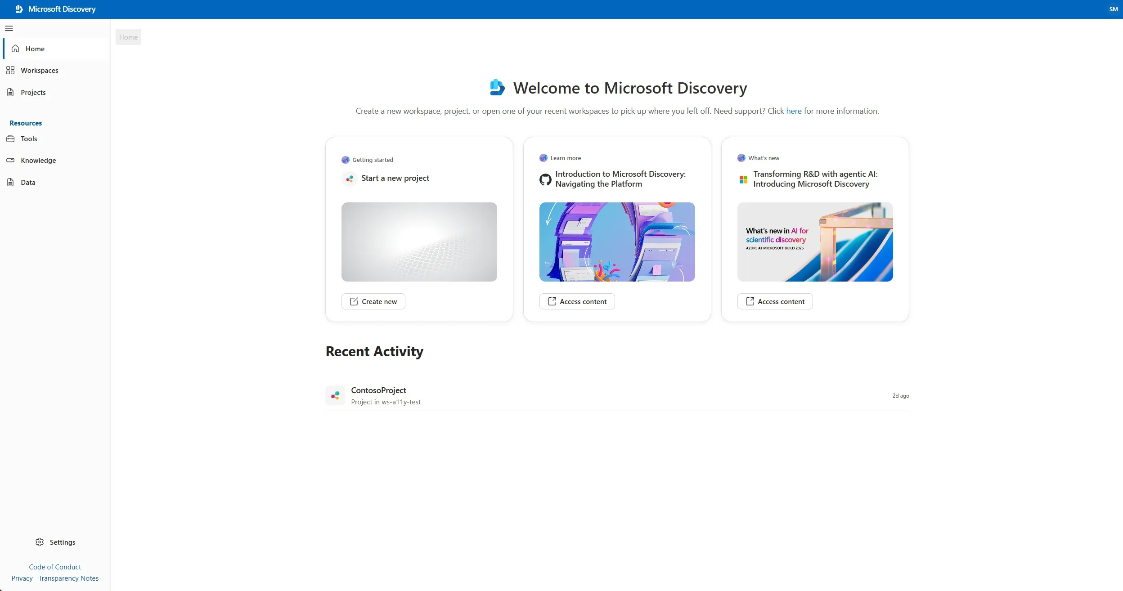Click the Home house icon in sidebar
Screen dimensions: 1123x591
15,49
